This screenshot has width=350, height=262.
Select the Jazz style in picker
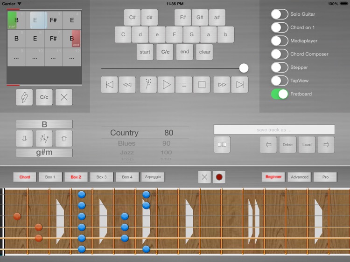[127, 153]
